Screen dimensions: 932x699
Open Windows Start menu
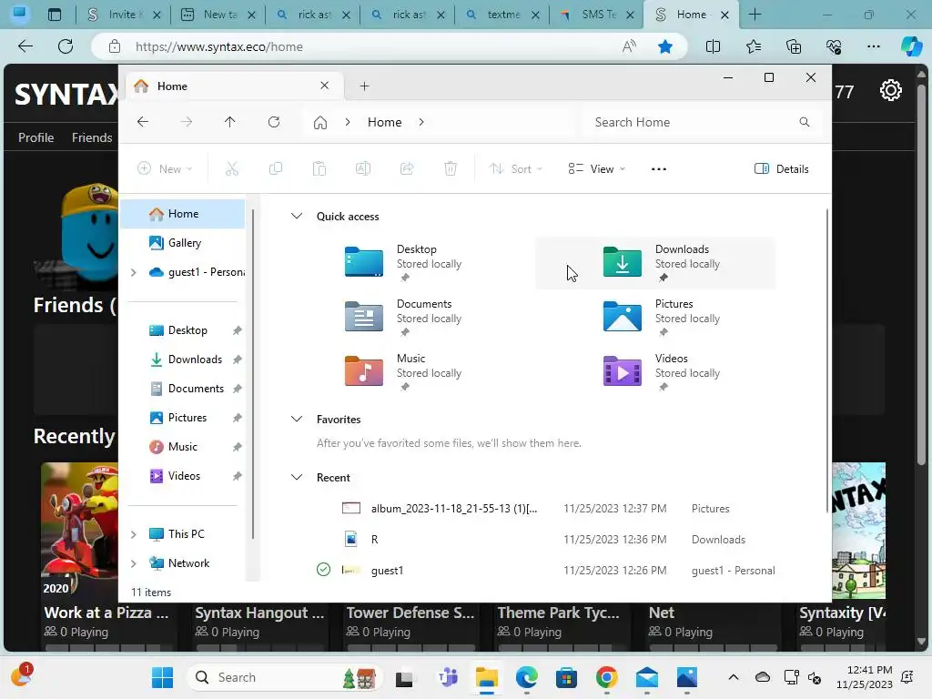pyautogui.click(x=162, y=677)
